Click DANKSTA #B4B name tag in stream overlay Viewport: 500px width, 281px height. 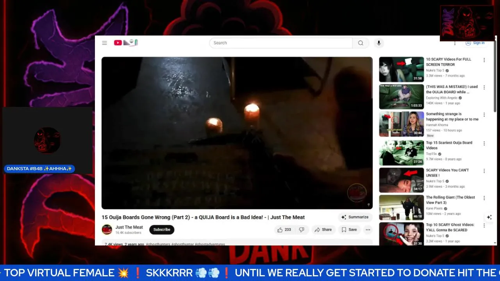pyautogui.click(x=39, y=169)
